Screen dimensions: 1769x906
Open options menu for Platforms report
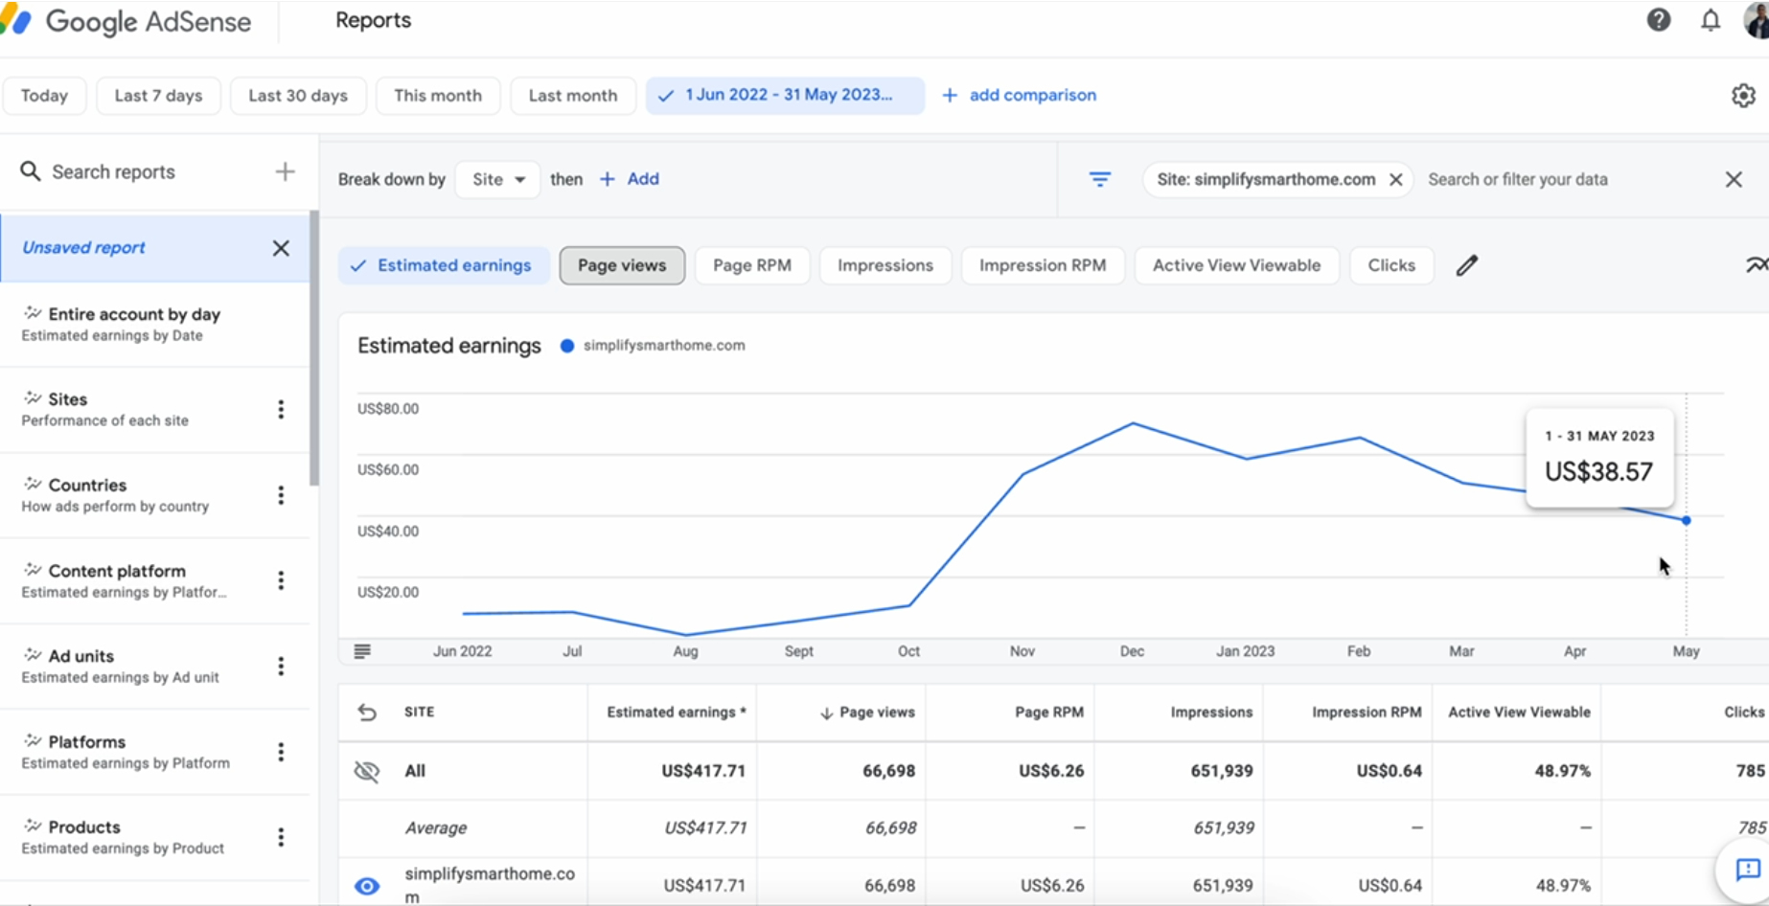point(281,752)
